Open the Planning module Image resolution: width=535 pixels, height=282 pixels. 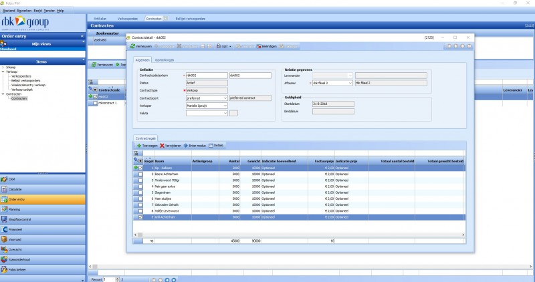tap(43, 209)
